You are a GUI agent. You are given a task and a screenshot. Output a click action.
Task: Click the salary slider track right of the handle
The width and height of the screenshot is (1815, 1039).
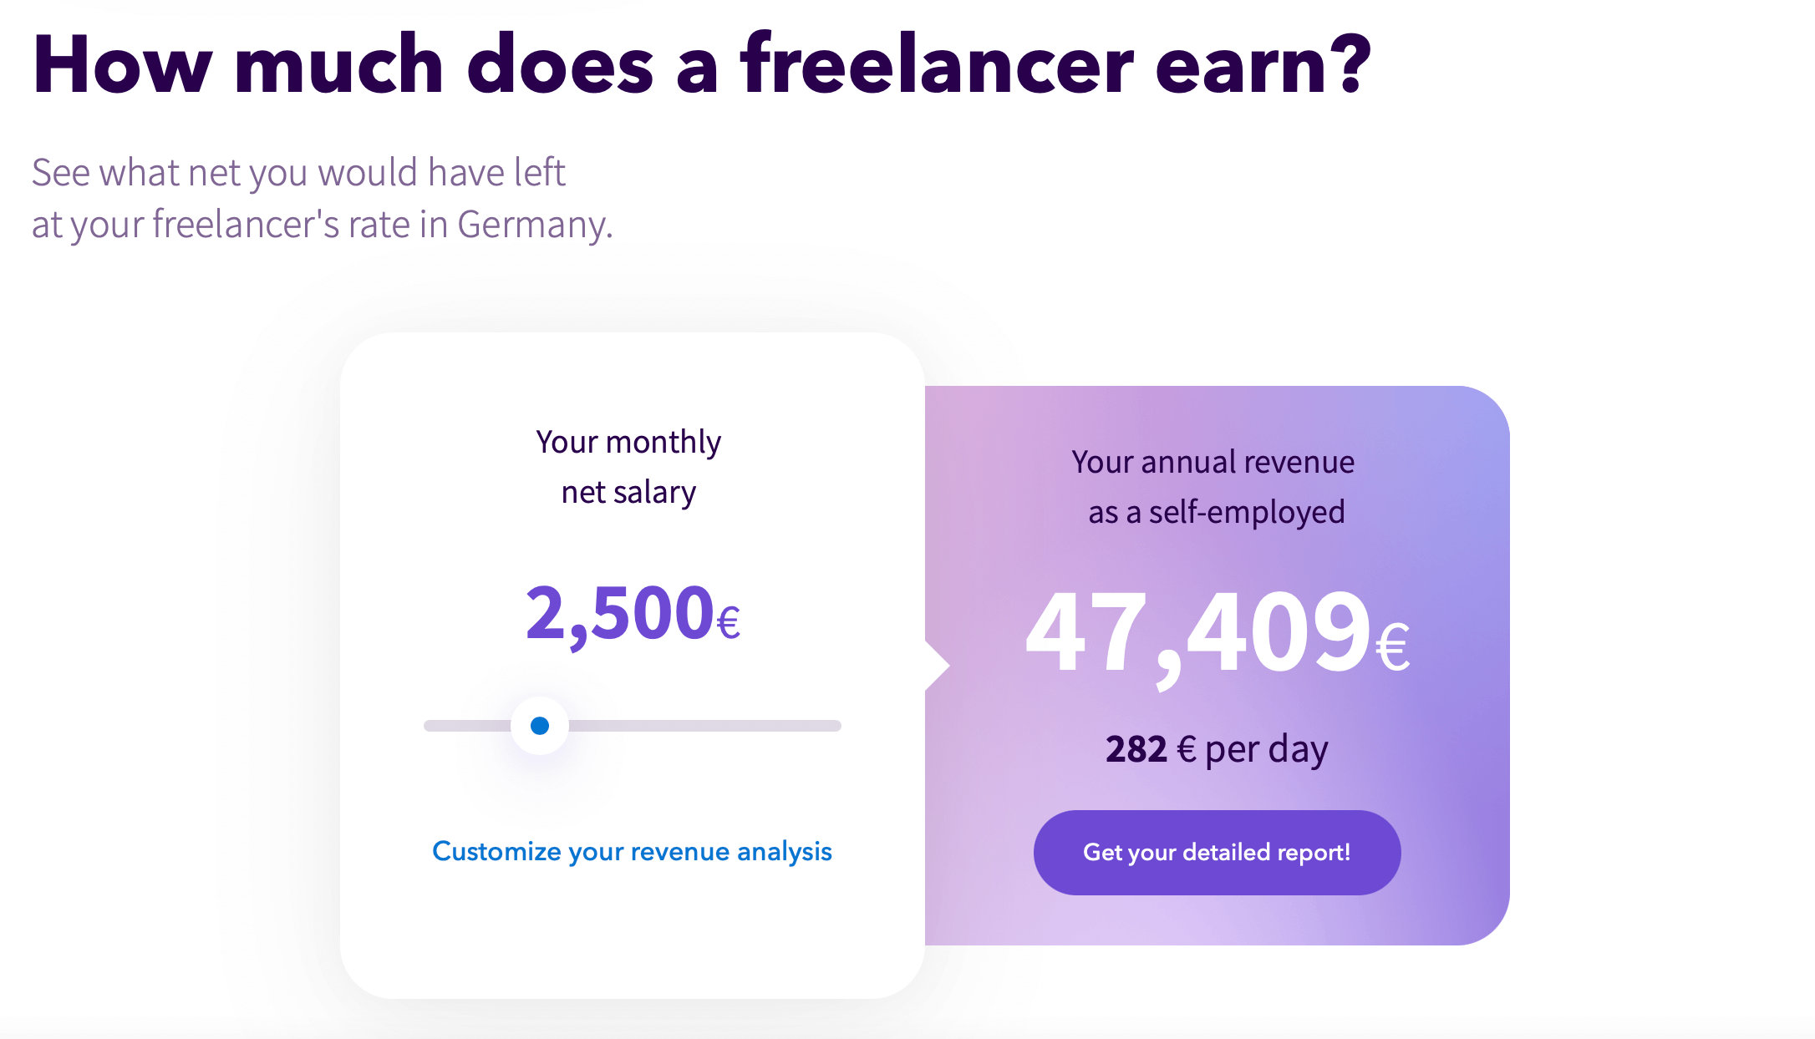(x=710, y=725)
